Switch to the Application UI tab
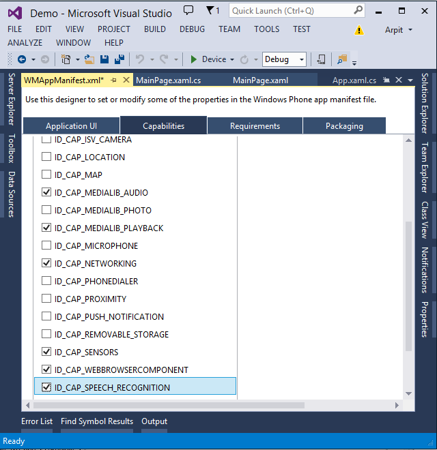The width and height of the screenshot is (437, 450). 71,125
